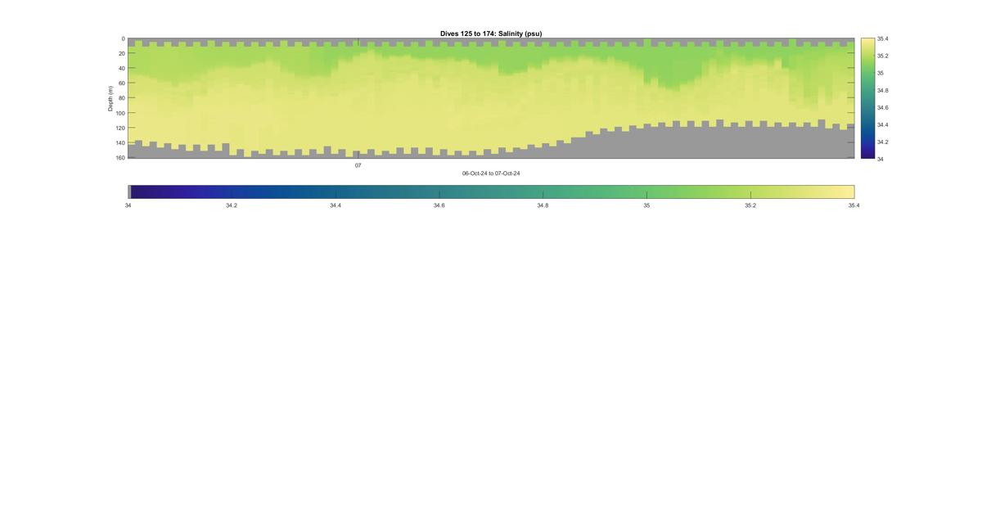The height and width of the screenshot is (509, 982).
Task: Click the depth axis tick label "140"
Action: [x=120, y=142]
